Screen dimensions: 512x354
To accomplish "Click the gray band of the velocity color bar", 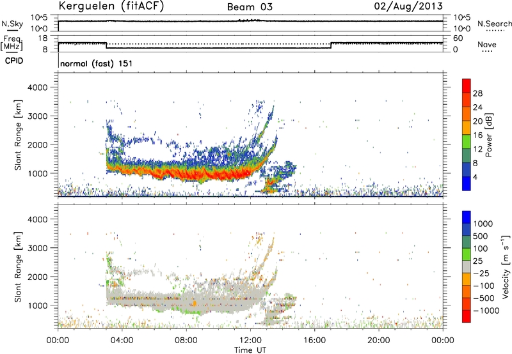I will click(x=467, y=267).
